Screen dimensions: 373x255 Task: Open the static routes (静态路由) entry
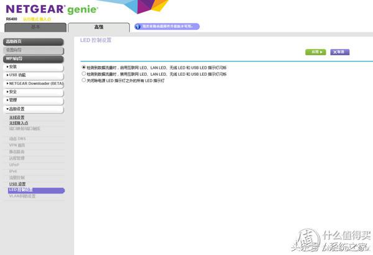[17, 152]
